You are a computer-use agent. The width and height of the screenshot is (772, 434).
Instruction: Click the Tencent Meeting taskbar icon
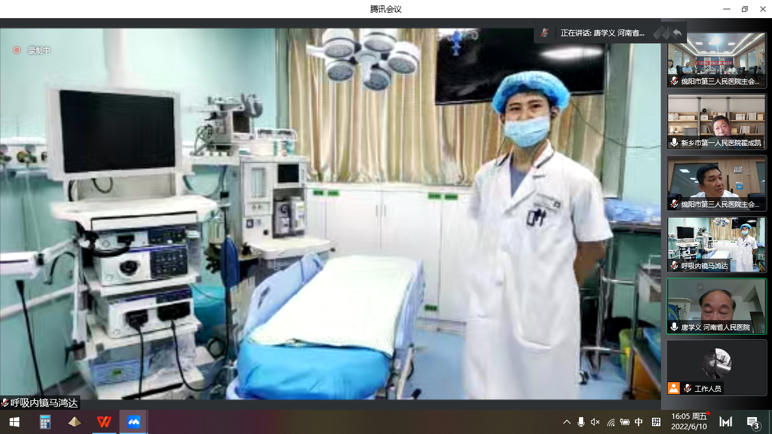[x=134, y=422]
